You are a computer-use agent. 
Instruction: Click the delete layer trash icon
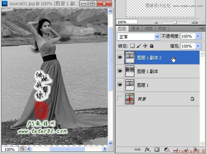195,149
